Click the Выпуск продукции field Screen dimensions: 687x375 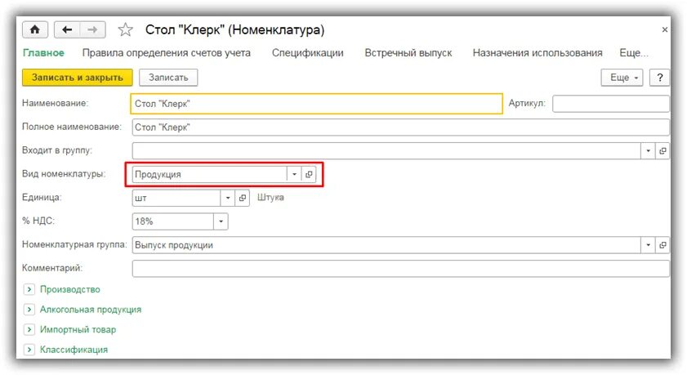coord(386,245)
